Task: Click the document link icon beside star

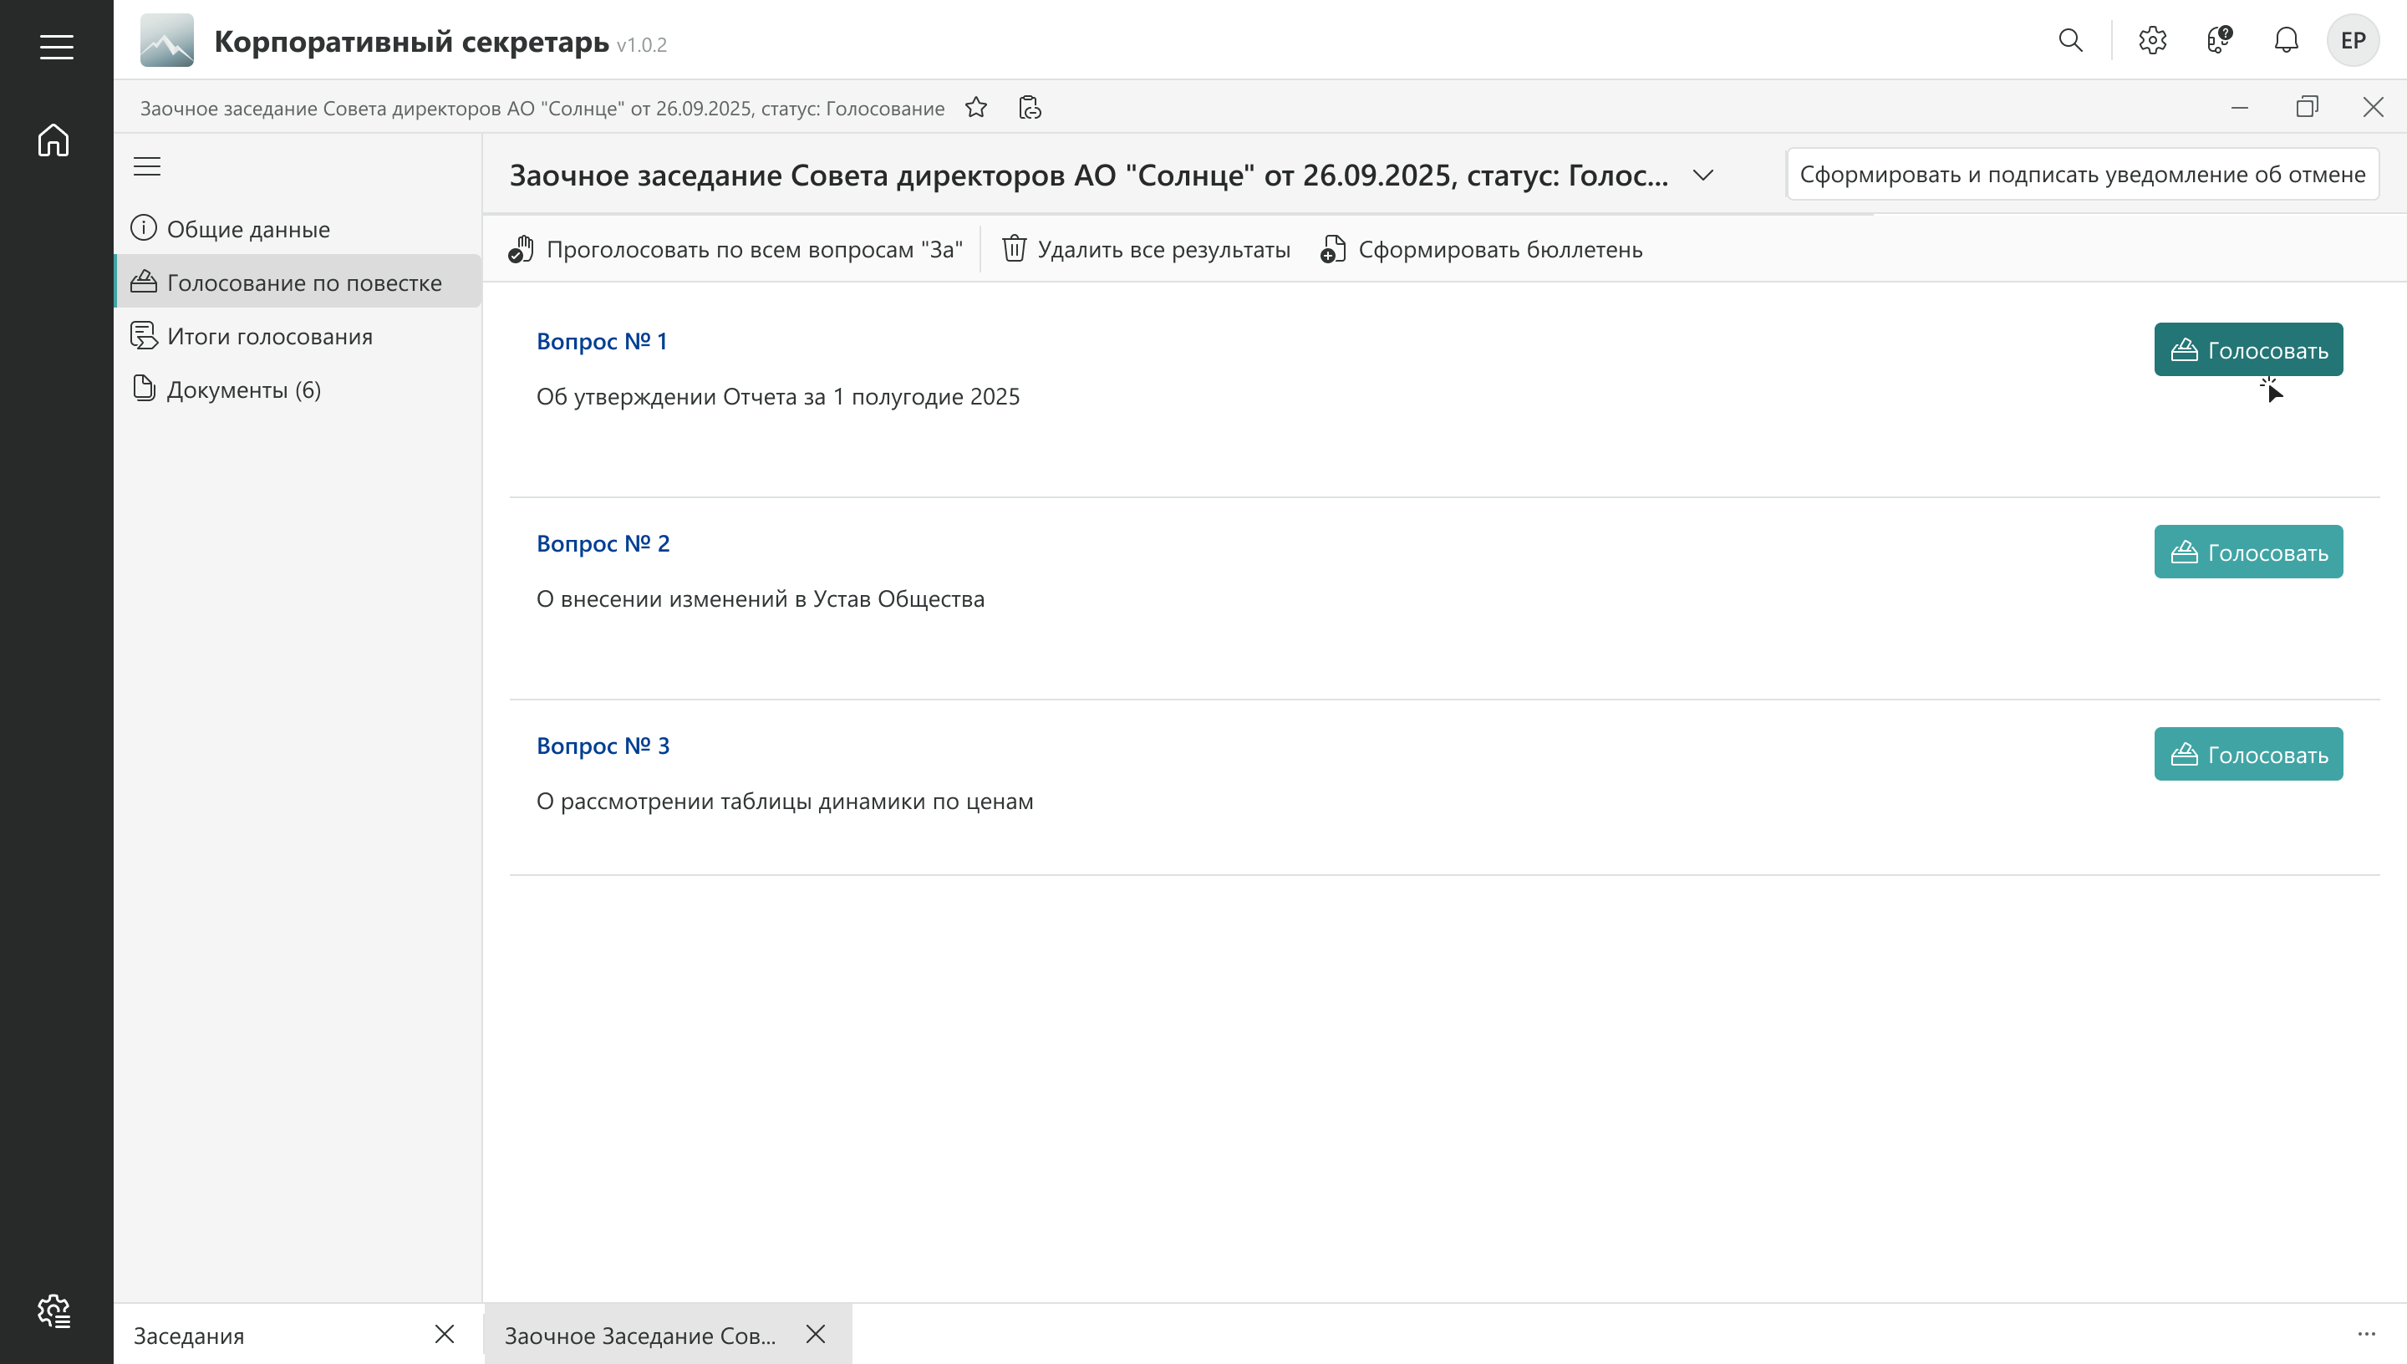Action: [1030, 108]
